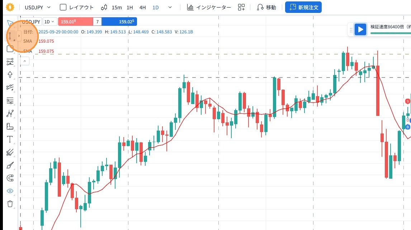Adjust the green 検証速度 speed slider
The image size is (411, 230).
[391, 33]
